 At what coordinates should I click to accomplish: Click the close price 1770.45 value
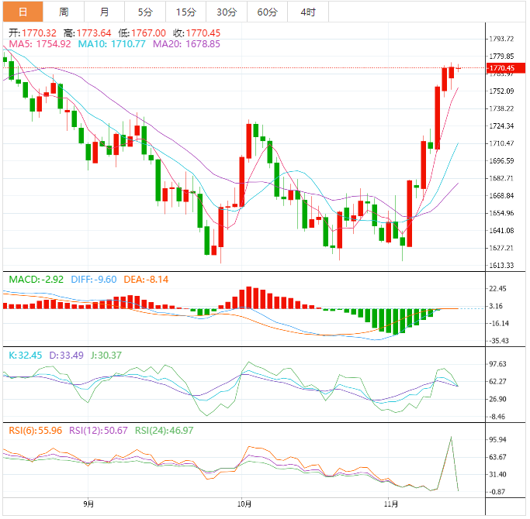coord(203,33)
